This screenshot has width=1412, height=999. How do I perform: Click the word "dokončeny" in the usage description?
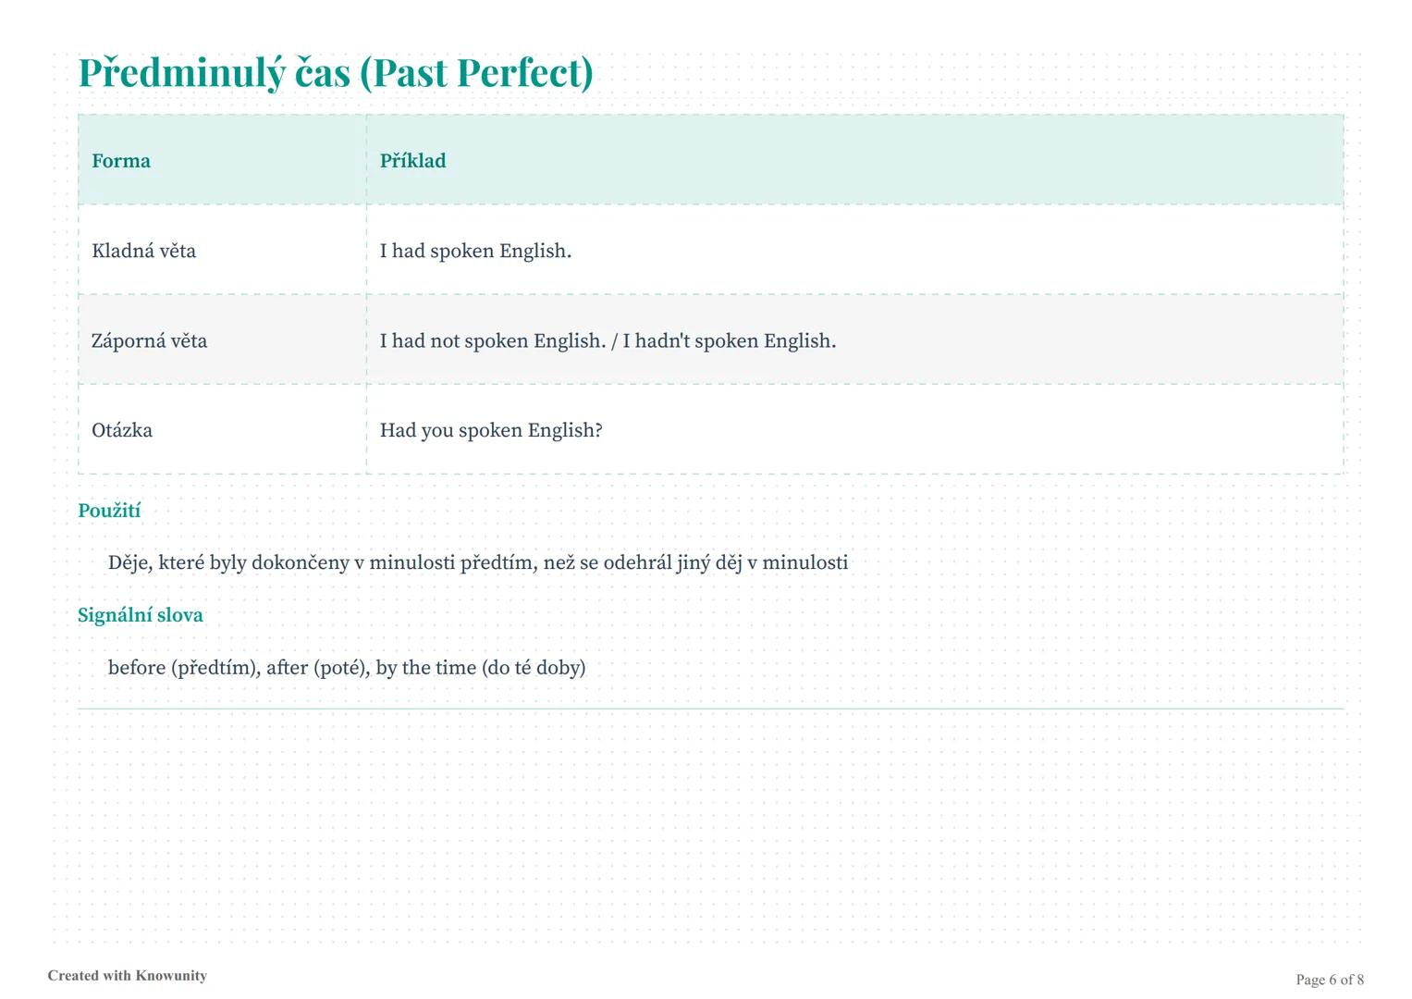pos(300,562)
